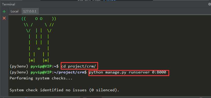
Task: Close the terminal session with red X icon
Action: coord(4,18)
